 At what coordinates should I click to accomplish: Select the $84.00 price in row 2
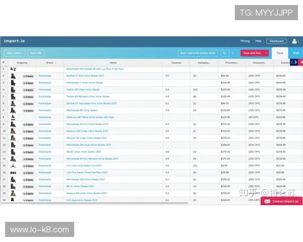point(225,76)
